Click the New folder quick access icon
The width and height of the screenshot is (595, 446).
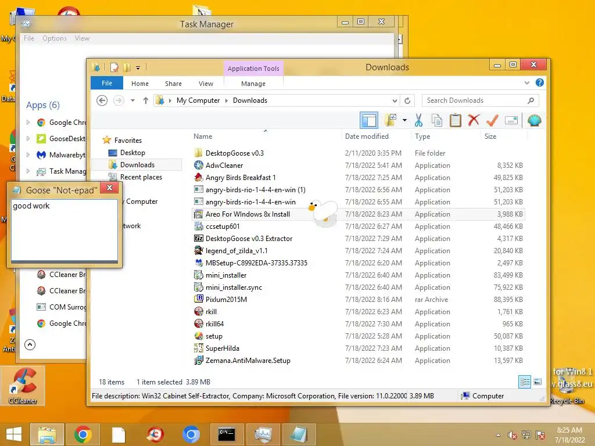(127, 67)
